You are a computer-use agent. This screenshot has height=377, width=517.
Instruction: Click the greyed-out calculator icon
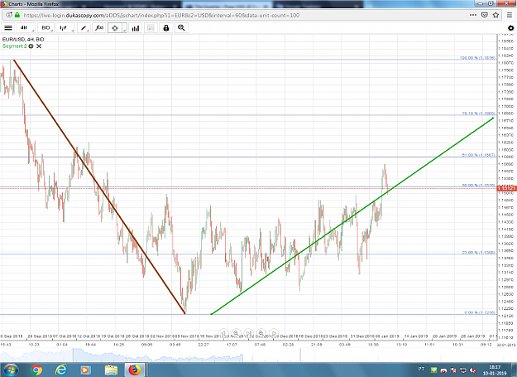(151, 28)
